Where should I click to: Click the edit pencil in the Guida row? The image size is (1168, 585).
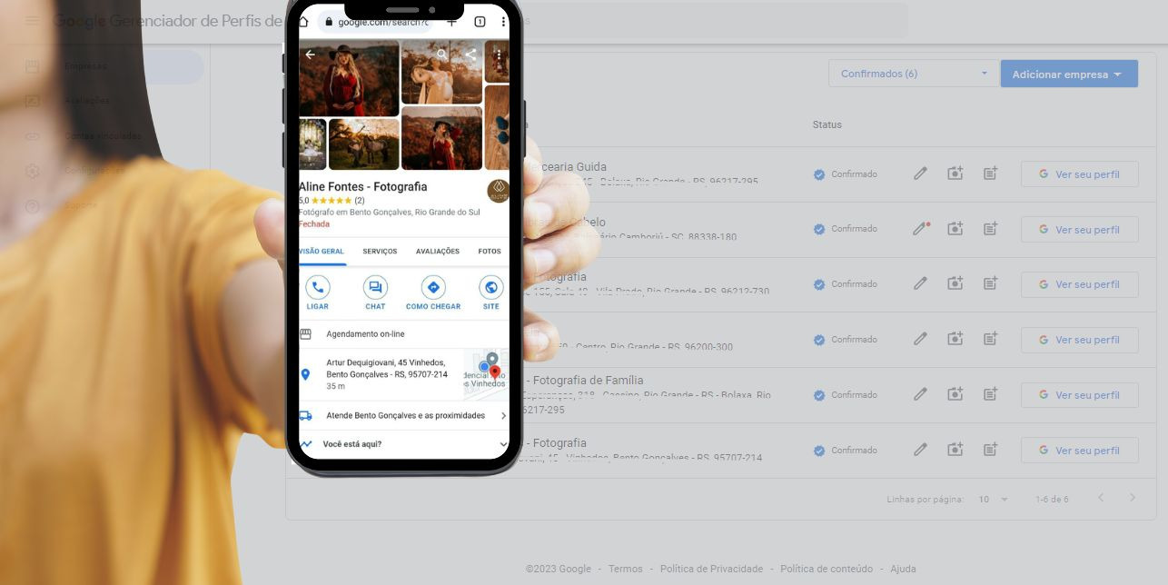pos(920,174)
